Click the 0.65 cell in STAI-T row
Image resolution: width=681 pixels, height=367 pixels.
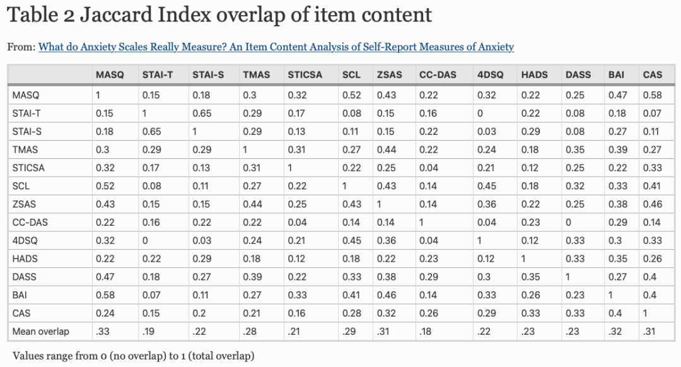(x=202, y=114)
